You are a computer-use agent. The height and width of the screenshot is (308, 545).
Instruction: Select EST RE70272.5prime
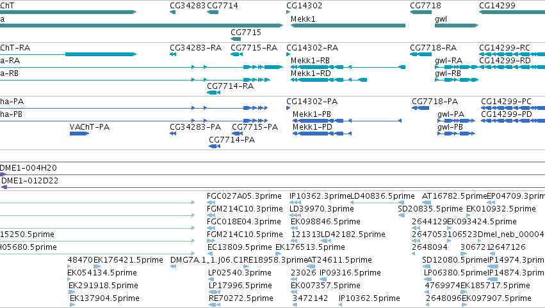(x=241, y=298)
